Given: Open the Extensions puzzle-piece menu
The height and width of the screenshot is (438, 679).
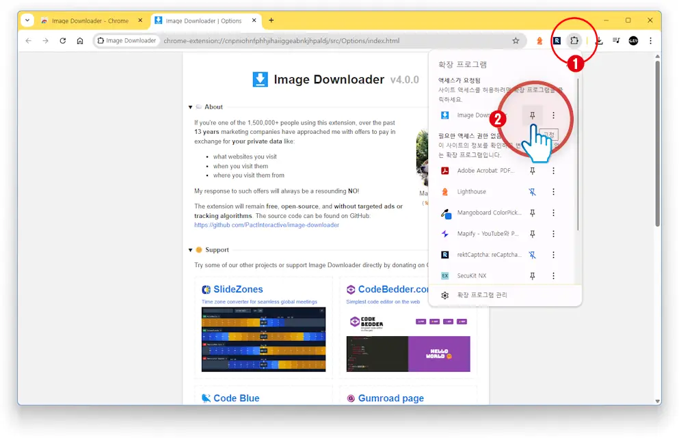Looking at the screenshot, I should pyautogui.click(x=574, y=41).
